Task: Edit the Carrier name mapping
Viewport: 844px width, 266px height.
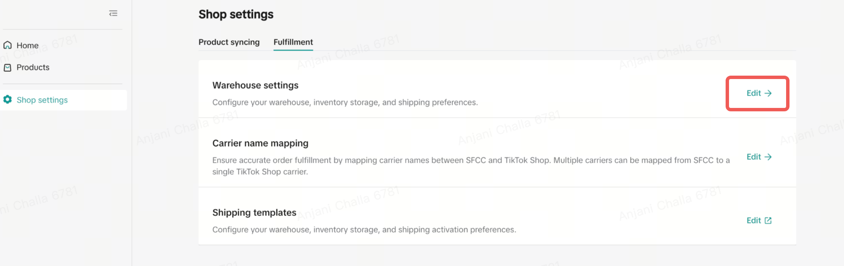Action: pyautogui.click(x=754, y=157)
